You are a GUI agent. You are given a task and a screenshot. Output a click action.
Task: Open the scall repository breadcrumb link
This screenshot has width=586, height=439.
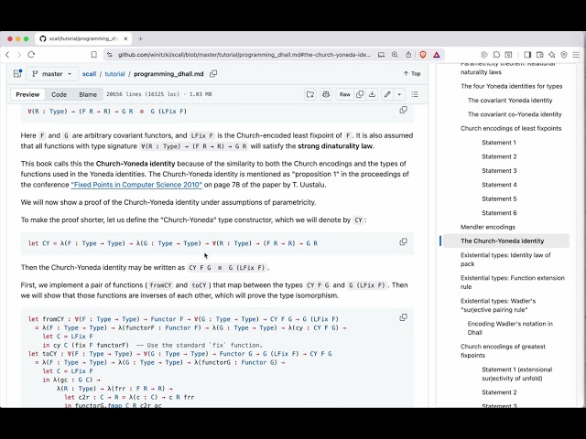[89, 73]
